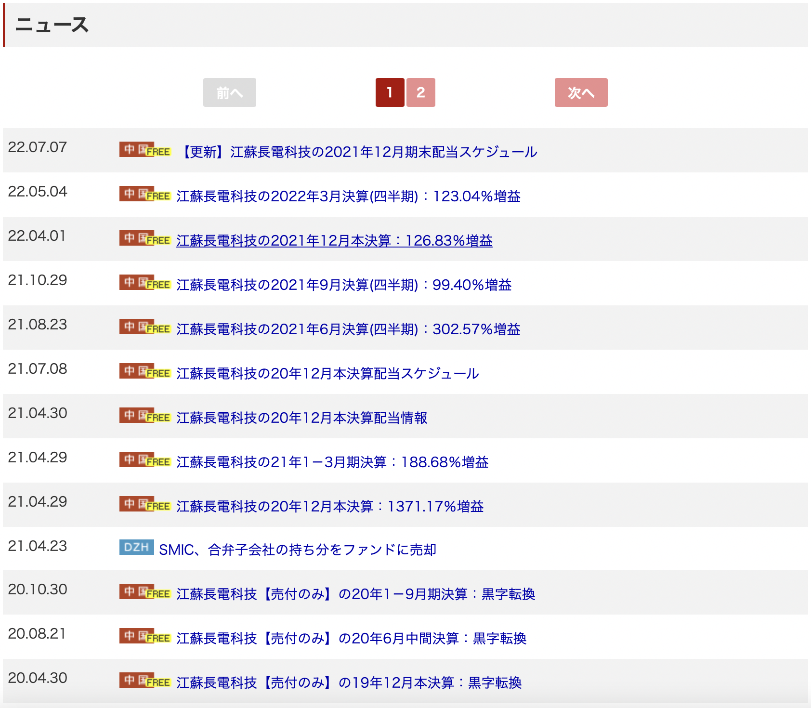Open 【更新】江蘇長電科技の2021年12月期末配当スケジュール
The image size is (811, 708).
(x=357, y=152)
